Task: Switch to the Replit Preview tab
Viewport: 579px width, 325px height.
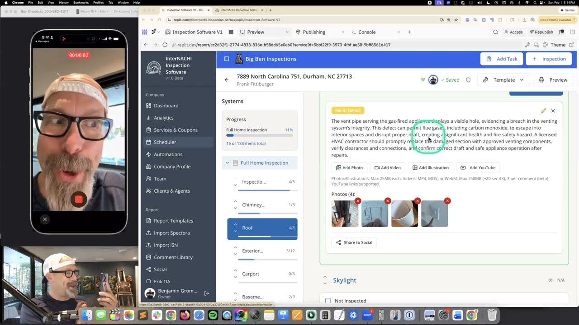Action: 255,32
